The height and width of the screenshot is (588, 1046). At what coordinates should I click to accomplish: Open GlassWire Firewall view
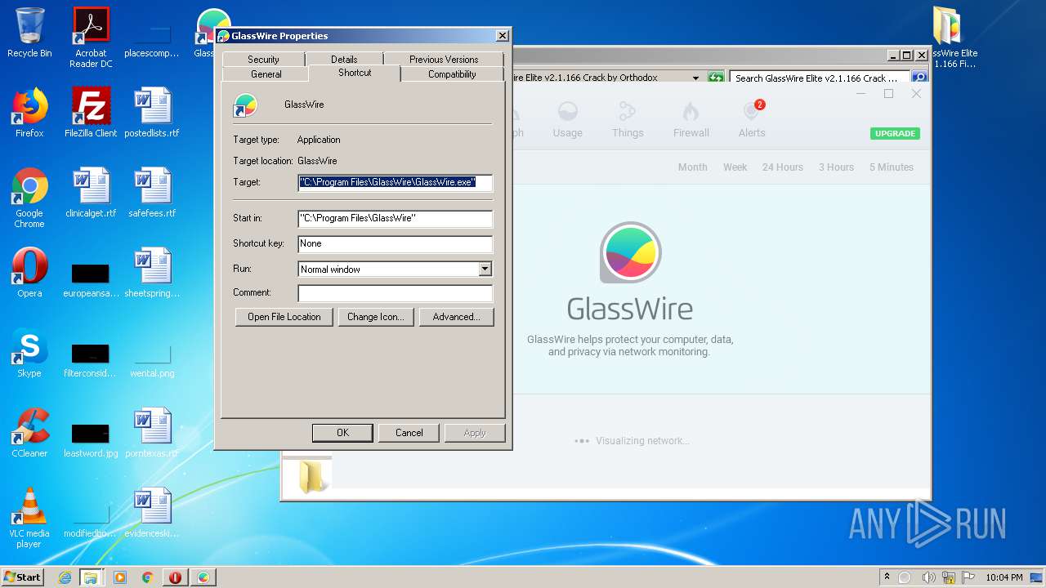(x=691, y=119)
